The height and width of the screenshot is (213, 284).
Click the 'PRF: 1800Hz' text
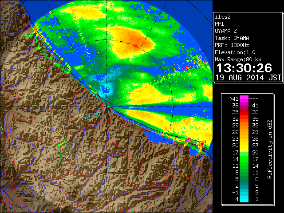point(232,45)
